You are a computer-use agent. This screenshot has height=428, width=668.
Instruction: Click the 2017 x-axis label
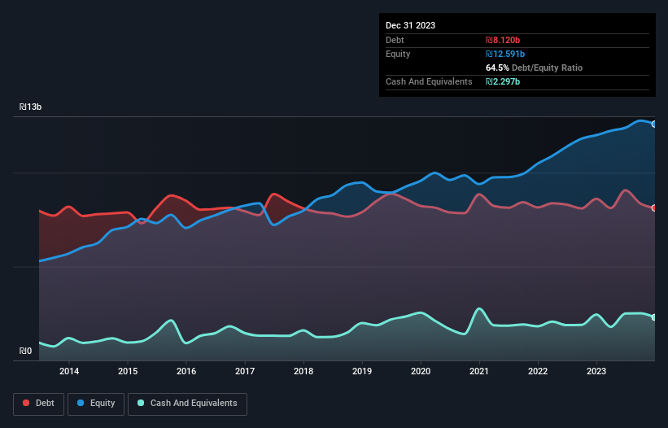pos(245,371)
